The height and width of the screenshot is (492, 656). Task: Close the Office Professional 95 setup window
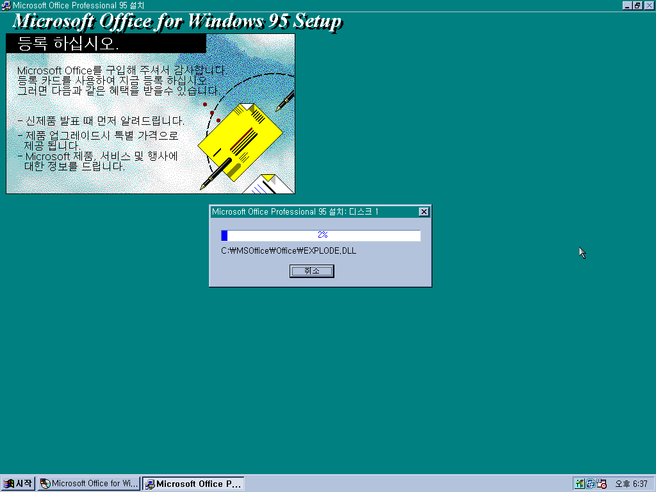tap(649, 5)
